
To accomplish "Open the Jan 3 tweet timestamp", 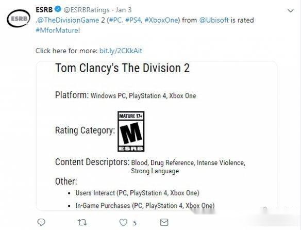I will 123,10.
